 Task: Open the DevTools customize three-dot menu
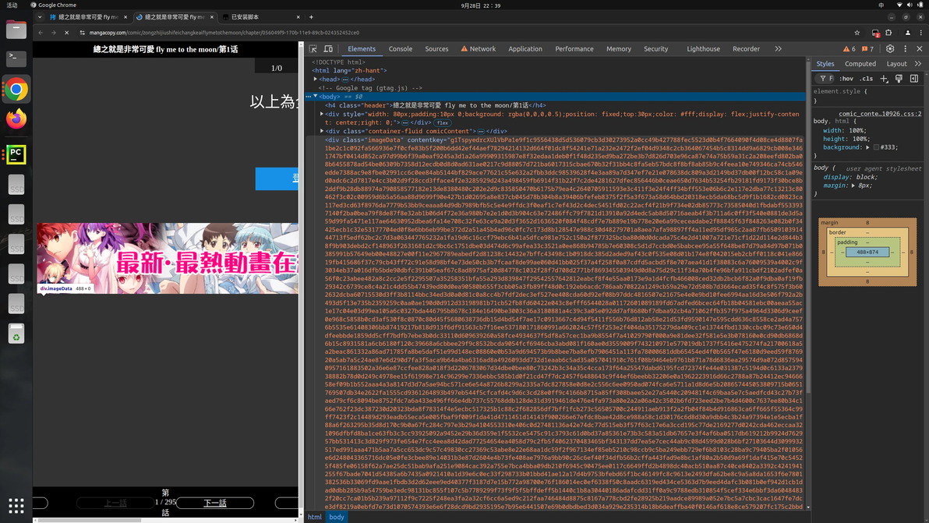(x=906, y=48)
